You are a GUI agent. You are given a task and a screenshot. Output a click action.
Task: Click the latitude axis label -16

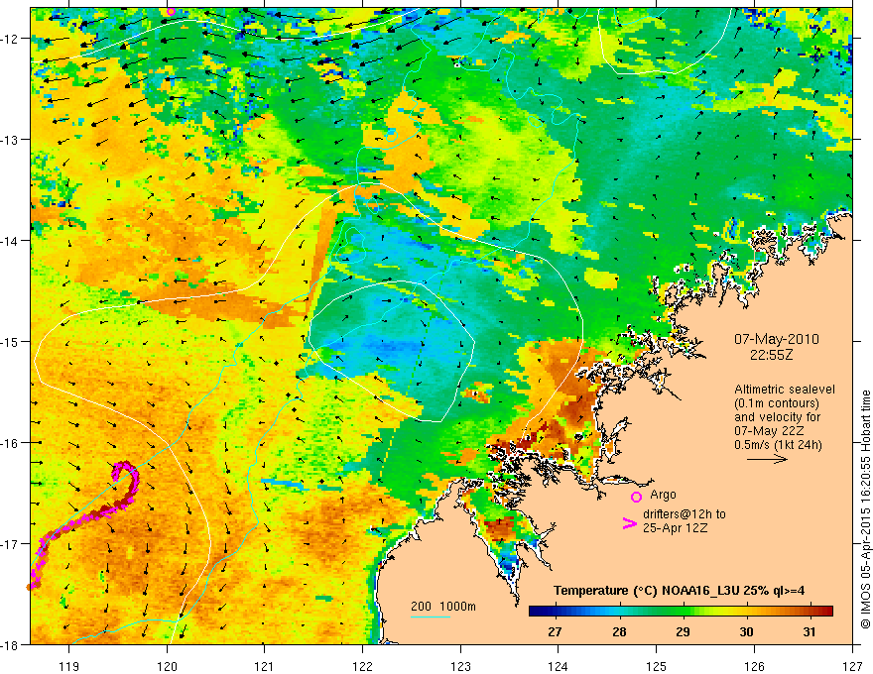tap(10, 443)
